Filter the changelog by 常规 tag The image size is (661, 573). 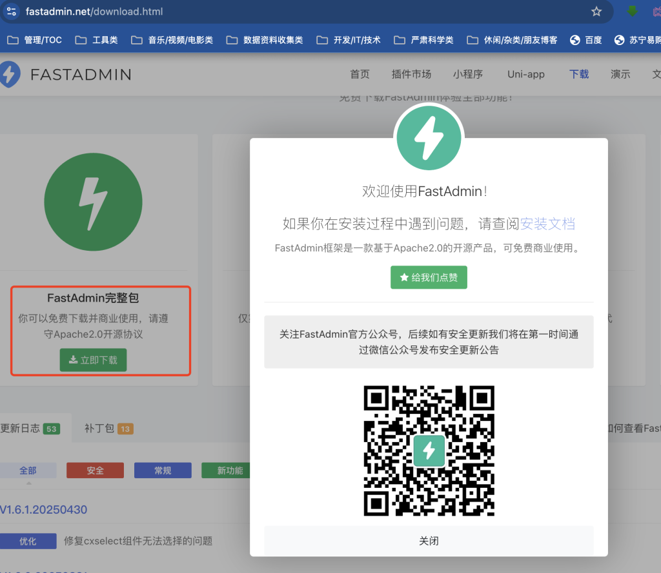click(163, 471)
